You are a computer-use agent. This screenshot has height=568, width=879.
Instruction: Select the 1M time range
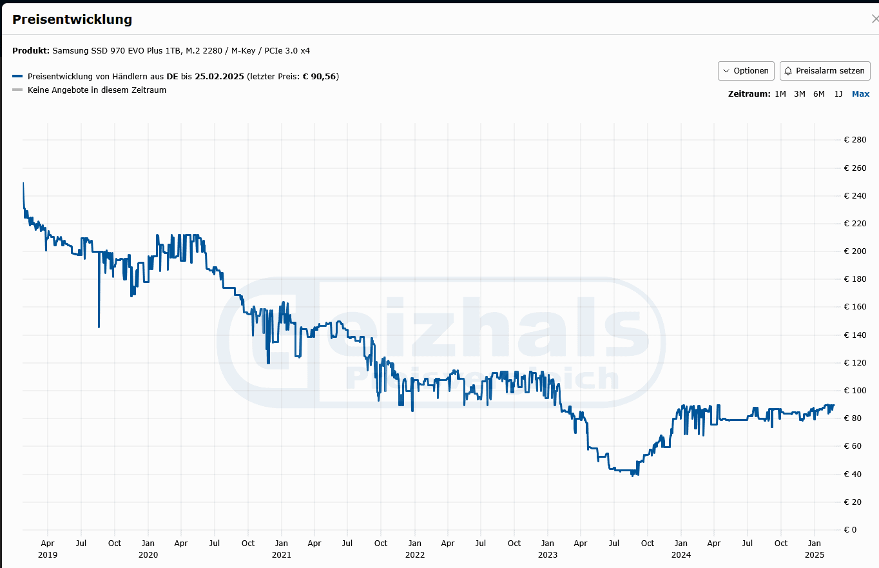(x=780, y=94)
